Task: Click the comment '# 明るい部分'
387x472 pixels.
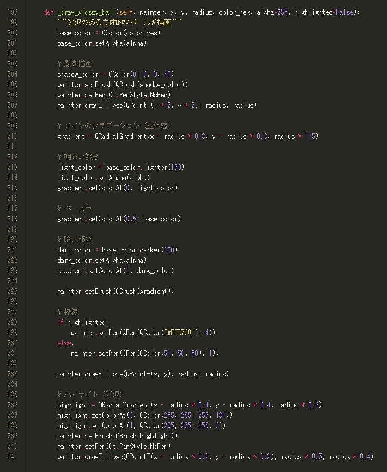Action: (78, 157)
